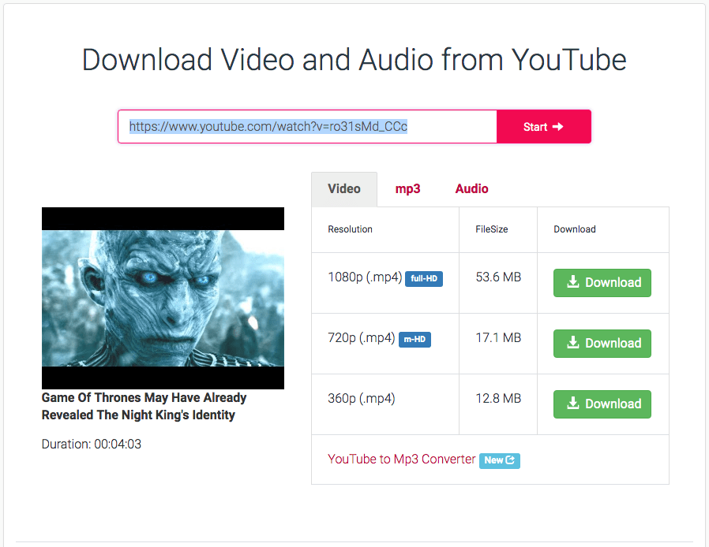Click the external link icon in New badge

pyautogui.click(x=510, y=460)
